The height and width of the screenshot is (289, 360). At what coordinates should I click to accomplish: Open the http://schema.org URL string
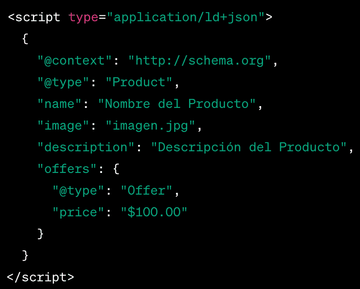pyautogui.click(x=200, y=61)
